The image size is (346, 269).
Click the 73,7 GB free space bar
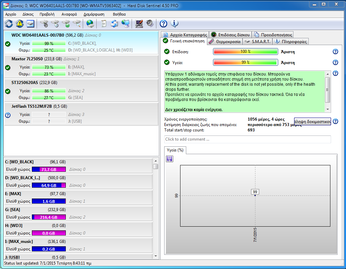coord(49,169)
